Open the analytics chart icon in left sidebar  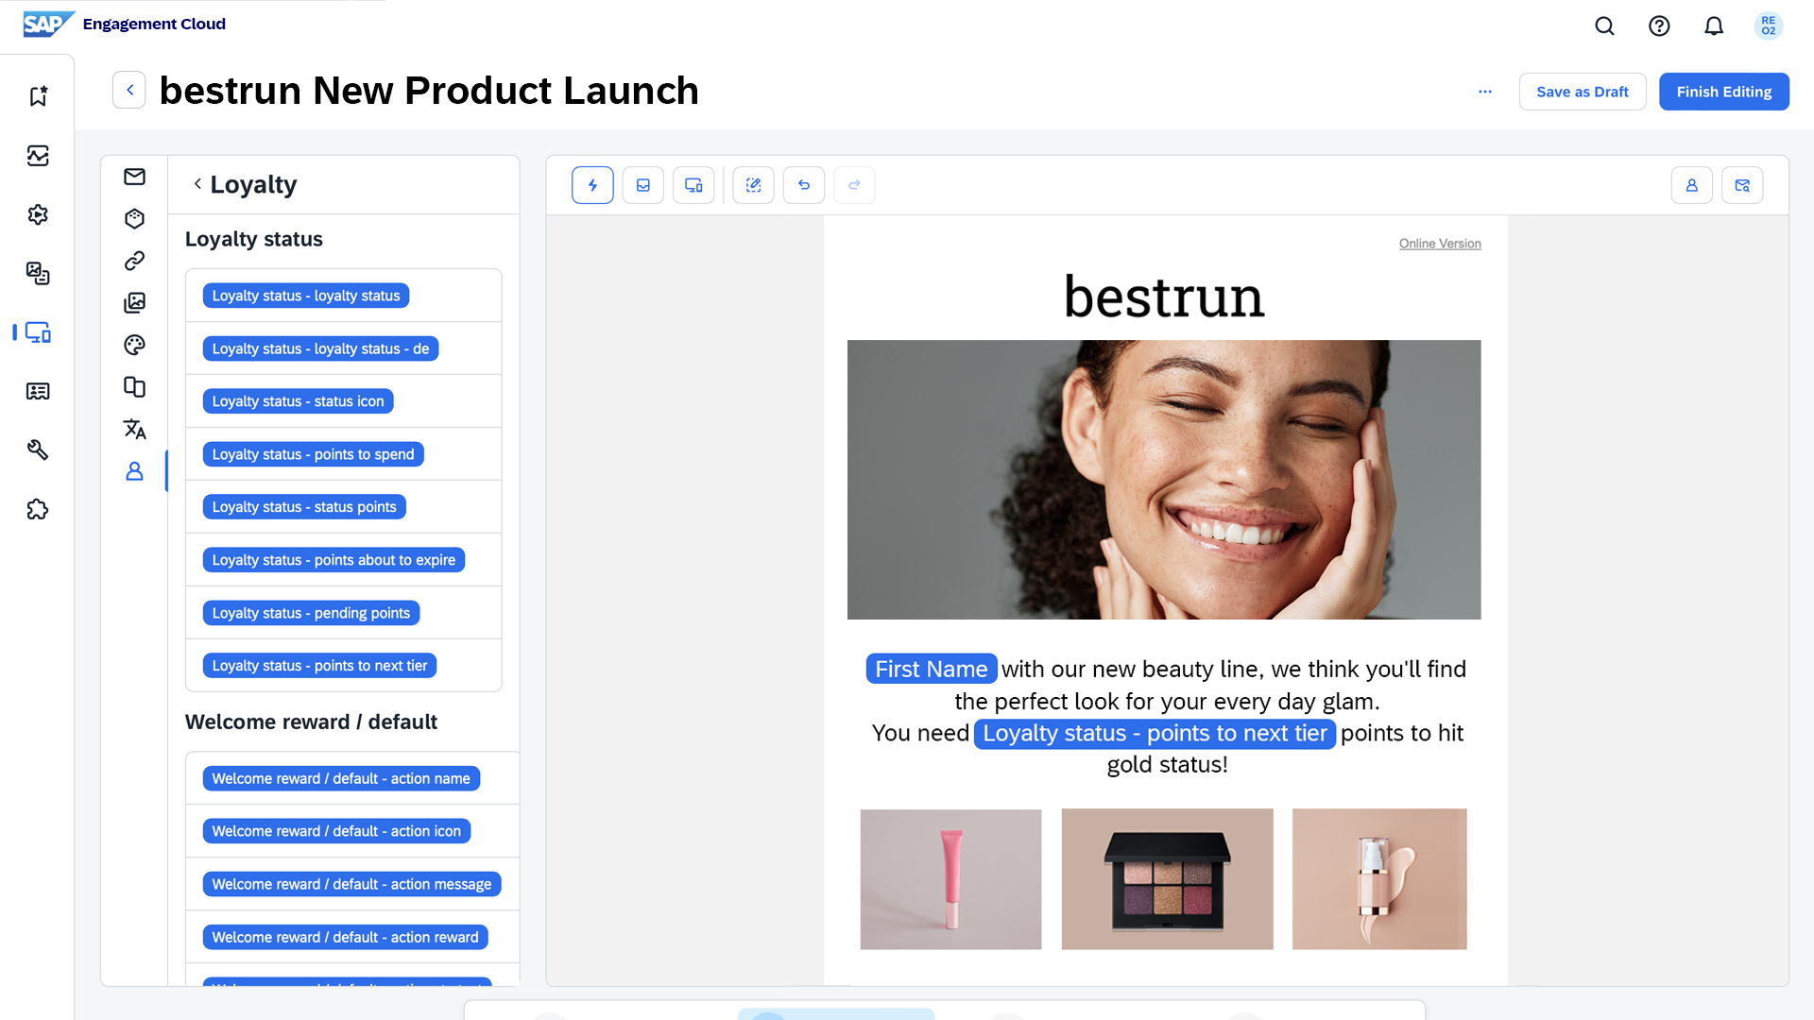point(38,156)
